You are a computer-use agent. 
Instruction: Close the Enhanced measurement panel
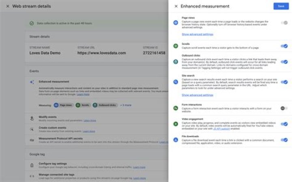(176, 6)
